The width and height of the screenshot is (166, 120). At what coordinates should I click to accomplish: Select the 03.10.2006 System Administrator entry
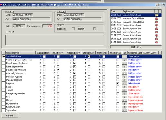[x=136, y=25]
